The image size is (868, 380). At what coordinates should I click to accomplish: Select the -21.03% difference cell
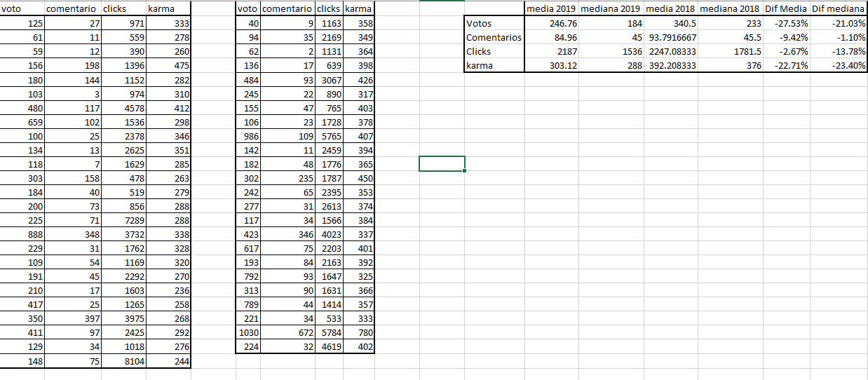pyautogui.click(x=839, y=24)
